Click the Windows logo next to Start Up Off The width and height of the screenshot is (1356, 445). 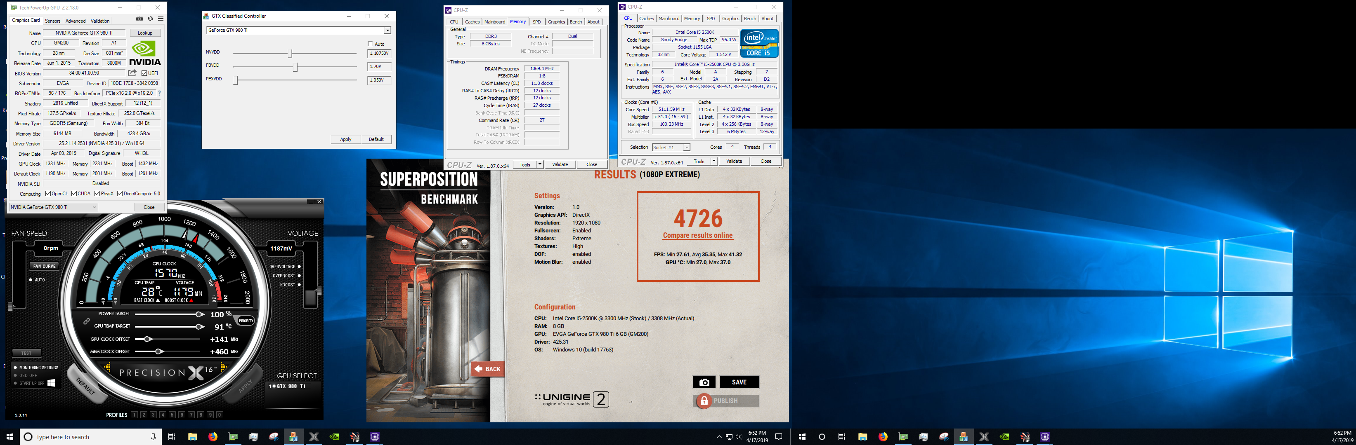tap(52, 383)
